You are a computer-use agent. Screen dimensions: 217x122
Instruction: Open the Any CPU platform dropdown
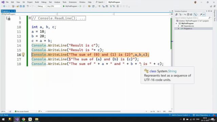(x=54, y=6)
